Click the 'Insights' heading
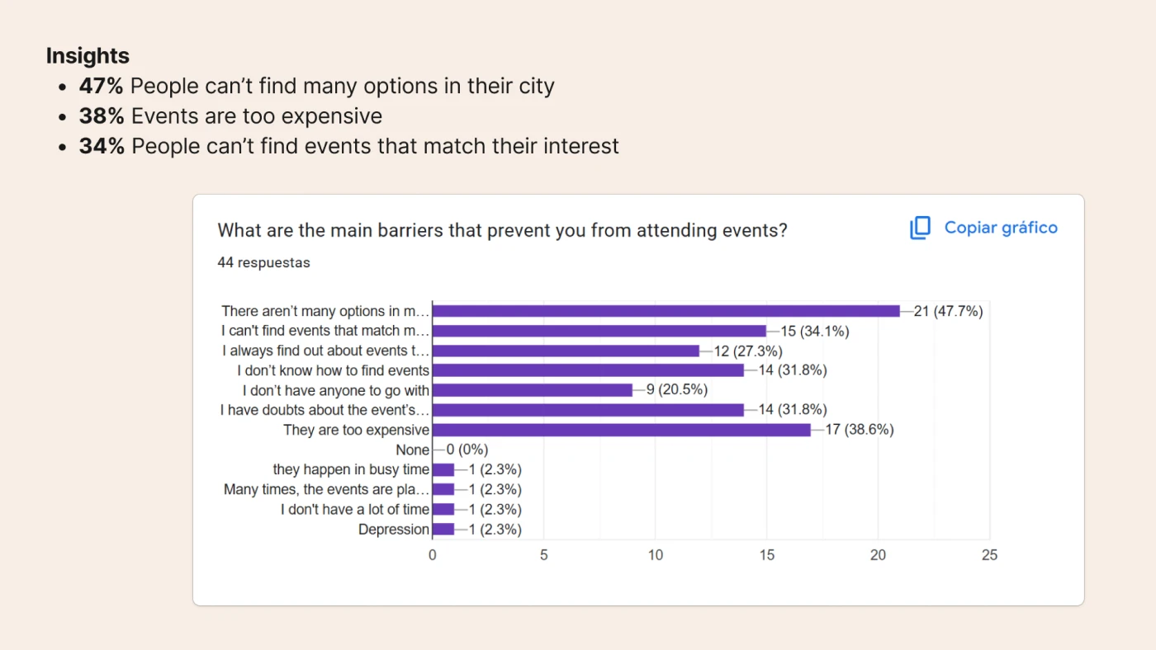Screen dimensions: 1156x650 (88, 56)
